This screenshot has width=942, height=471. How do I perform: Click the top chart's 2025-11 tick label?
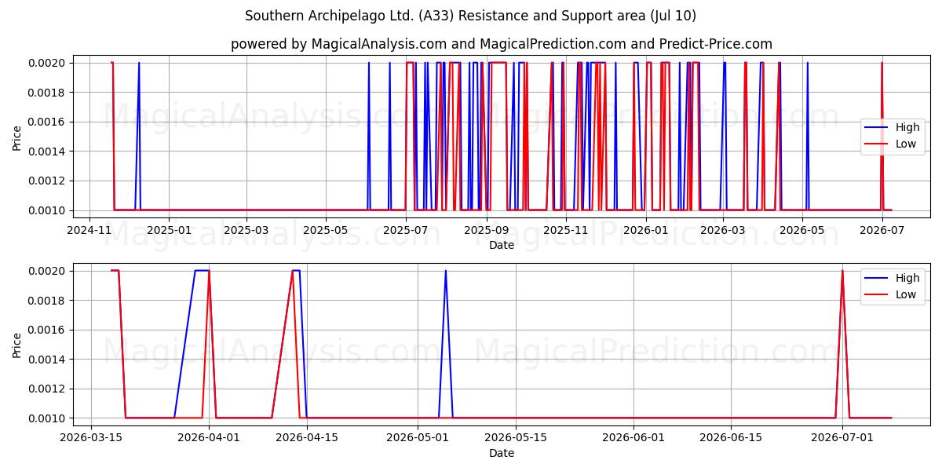click(x=566, y=230)
